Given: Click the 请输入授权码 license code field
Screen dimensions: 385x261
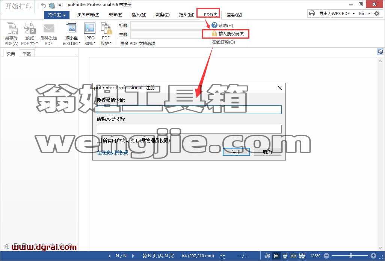Looking at the screenshot, I should (x=189, y=129).
